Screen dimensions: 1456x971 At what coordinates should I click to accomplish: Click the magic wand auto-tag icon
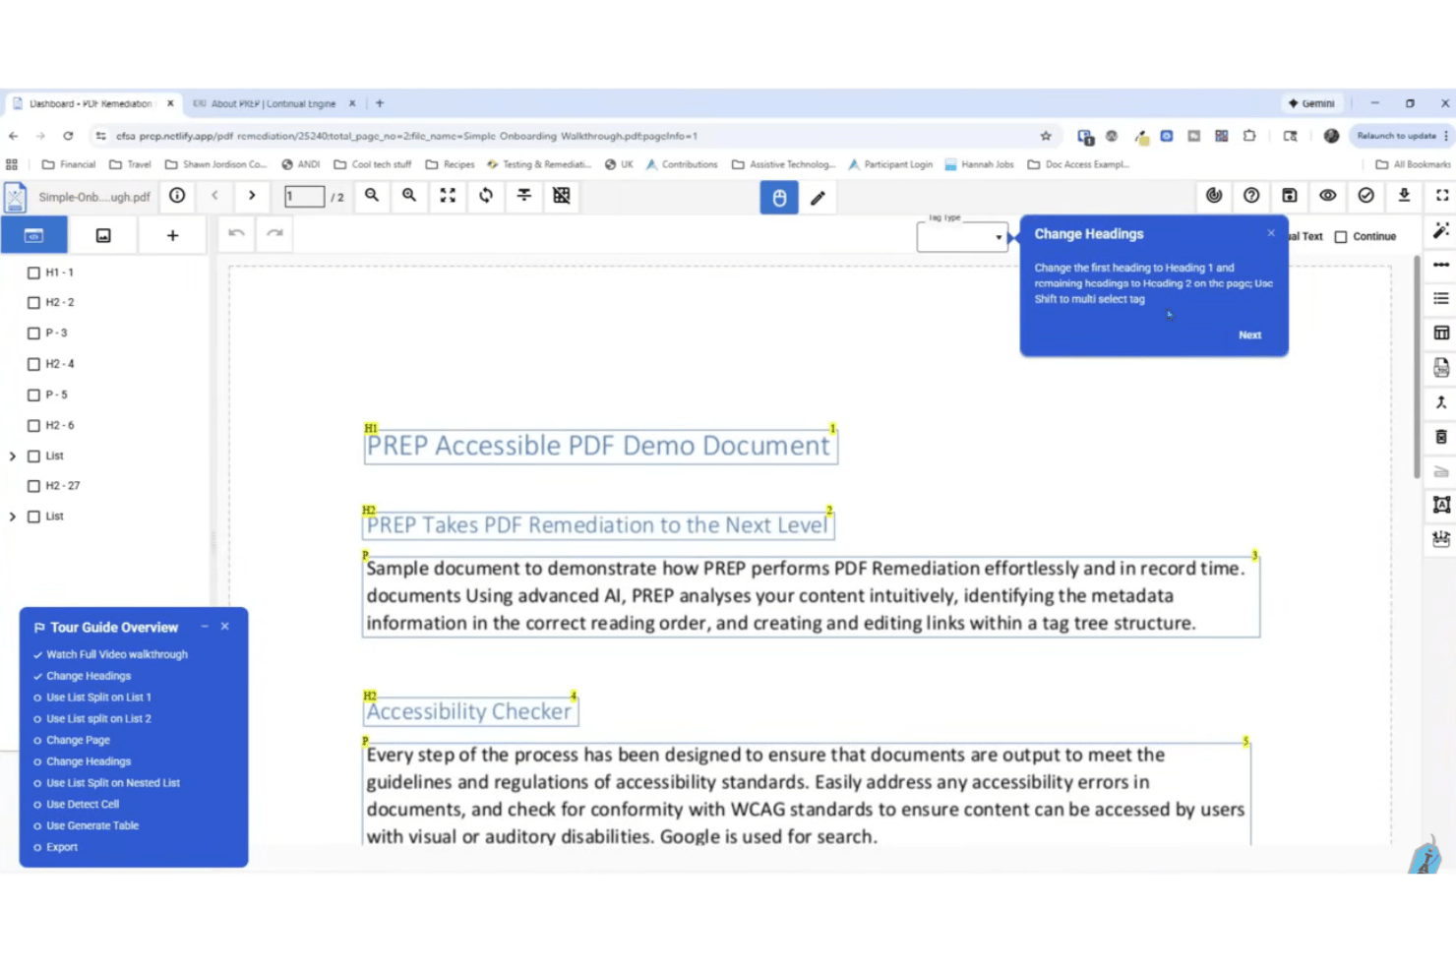click(x=1441, y=230)
